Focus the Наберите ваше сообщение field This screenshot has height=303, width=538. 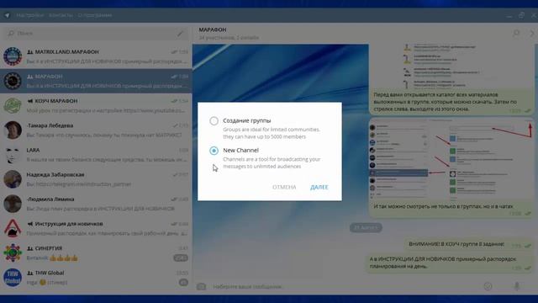click(x=345, y=286)
